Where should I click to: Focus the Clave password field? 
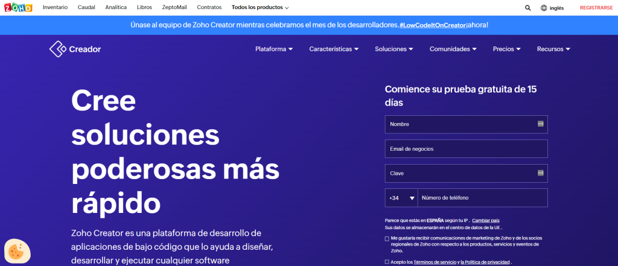pos(467,173)
